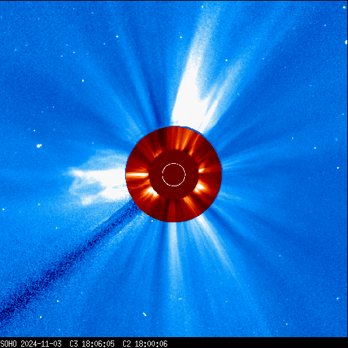Click the bright star at the top right edge
Viewport: 348px width, 348px height.
(346, 42)
